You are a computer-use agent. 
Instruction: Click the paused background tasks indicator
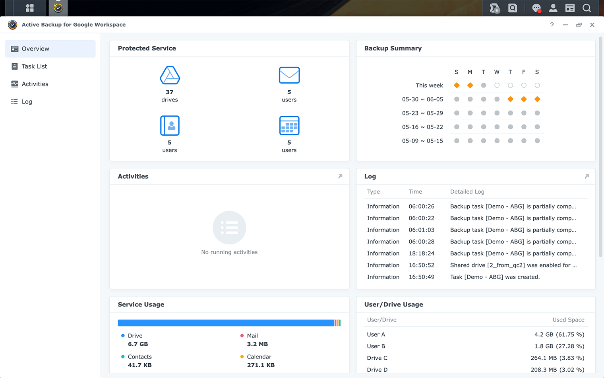(x=494, y=8)
